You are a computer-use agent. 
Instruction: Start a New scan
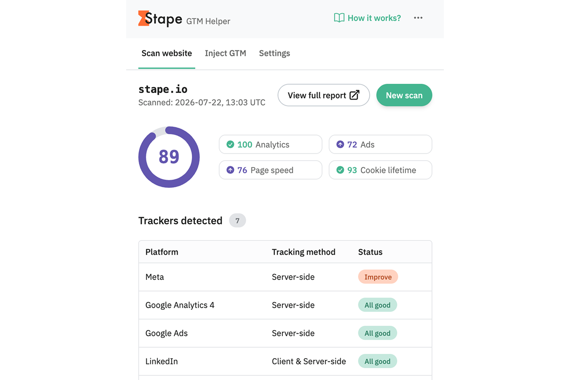404,95
